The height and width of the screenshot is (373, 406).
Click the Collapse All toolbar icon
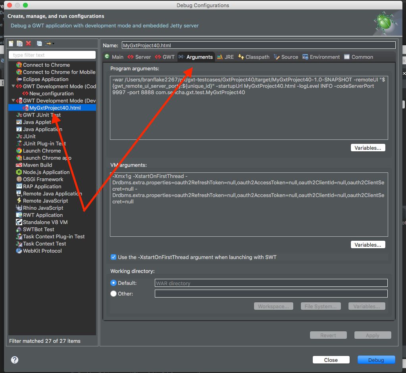coord(39,44)
